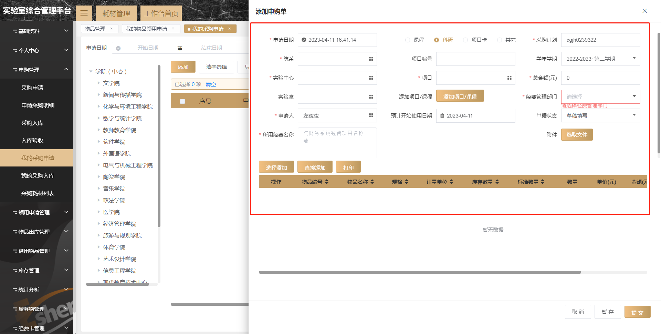Click the dialog's horizontal table scrollbar
This screenshot has width=661, height=334.
pyautogui.click(x=420, y=272)
